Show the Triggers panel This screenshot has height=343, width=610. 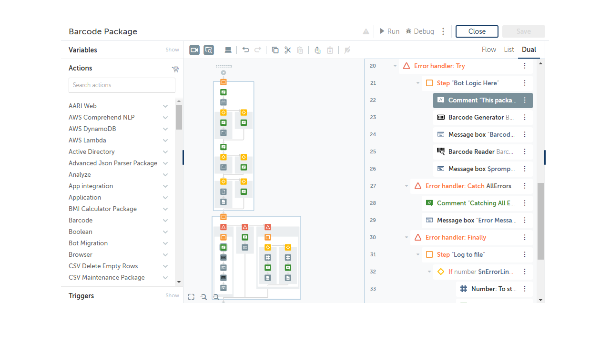point(173,295)
